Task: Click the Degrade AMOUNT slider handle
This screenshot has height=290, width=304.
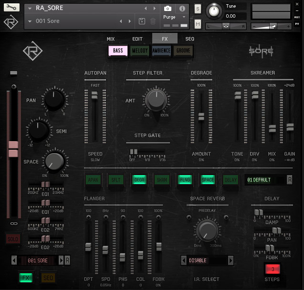Action: pos(201,116)
